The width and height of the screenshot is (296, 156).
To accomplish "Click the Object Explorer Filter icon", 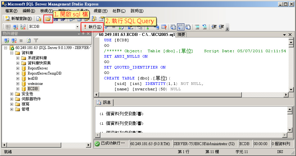I will (36, 40).
